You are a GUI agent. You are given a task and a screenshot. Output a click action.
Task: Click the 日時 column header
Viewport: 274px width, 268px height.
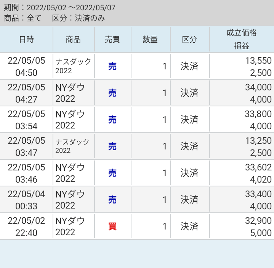pos(26,39)
